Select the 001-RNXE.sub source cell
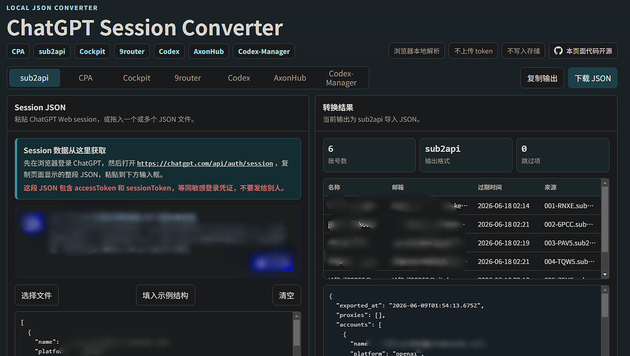 [569, 205]
